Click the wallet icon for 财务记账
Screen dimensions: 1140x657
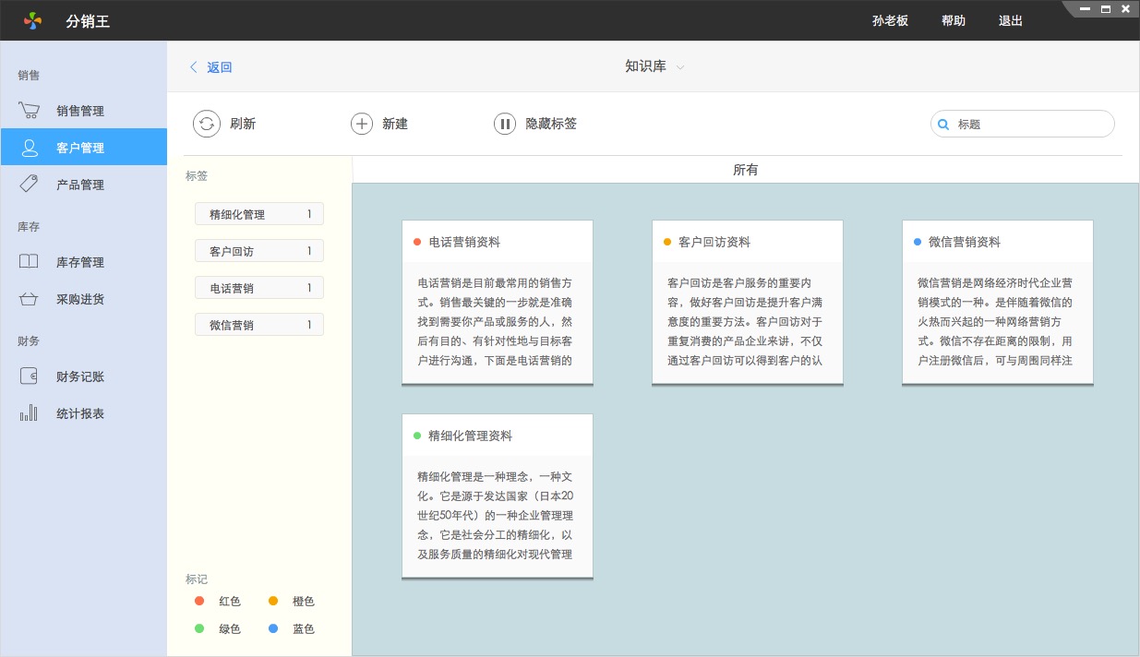(29, 376)
